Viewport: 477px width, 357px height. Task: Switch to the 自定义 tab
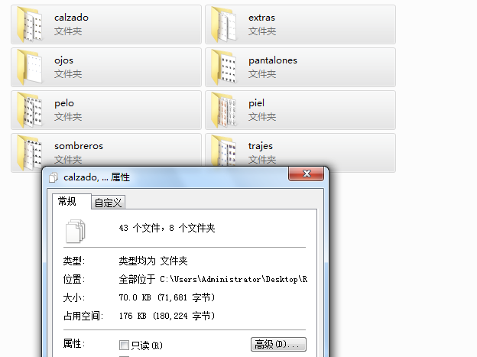[x=108, y=203]
